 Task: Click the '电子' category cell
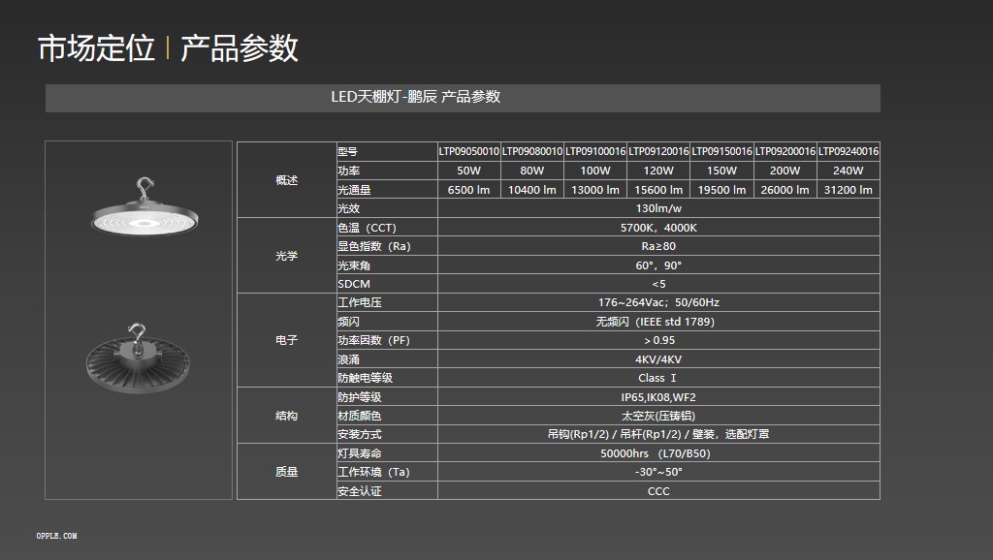pyautogui.click(x=287, y=340)
